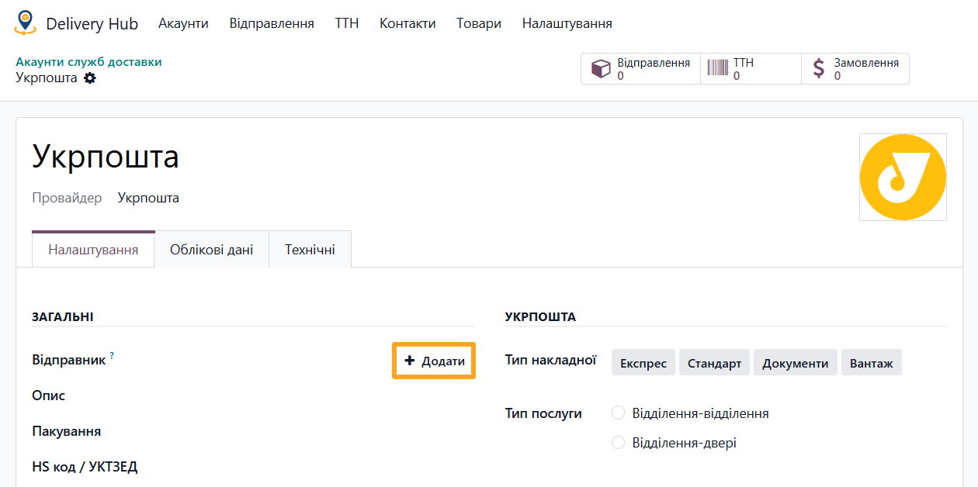Click the Пакування field label
This screenshot has width=978, height=487.
tap(66, 431)
